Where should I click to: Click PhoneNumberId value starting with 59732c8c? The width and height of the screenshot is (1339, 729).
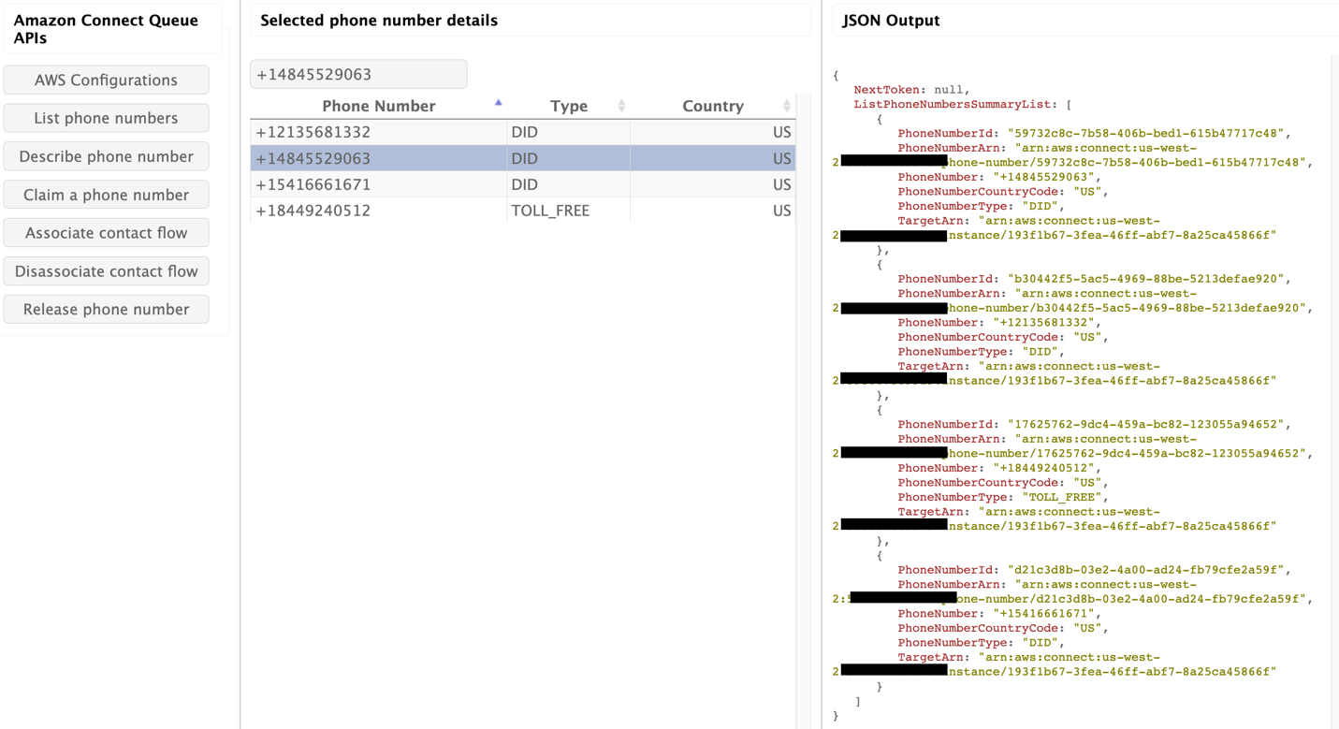pos(1145,133)
